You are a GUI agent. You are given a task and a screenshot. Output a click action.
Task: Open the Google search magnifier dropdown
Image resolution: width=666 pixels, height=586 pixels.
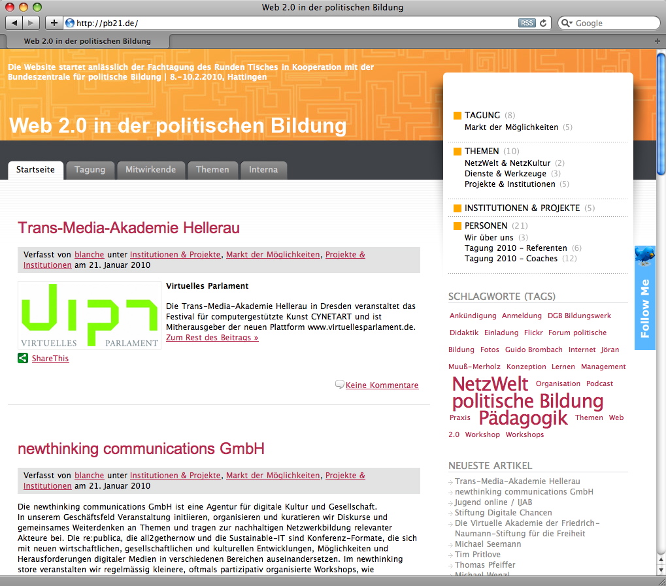tap(567, 23)
